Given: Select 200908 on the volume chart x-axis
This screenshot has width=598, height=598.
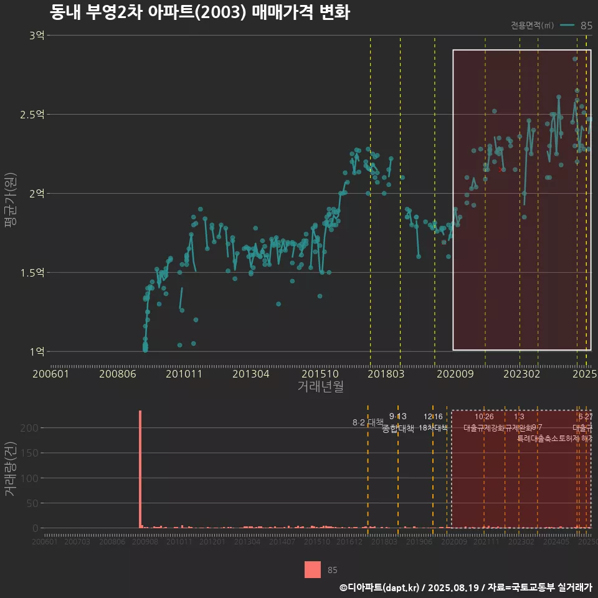Looking at the screenshot, I should click(145, 542).
